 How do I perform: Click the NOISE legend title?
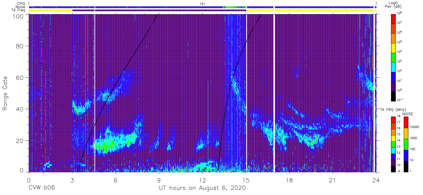pos(407,113)
